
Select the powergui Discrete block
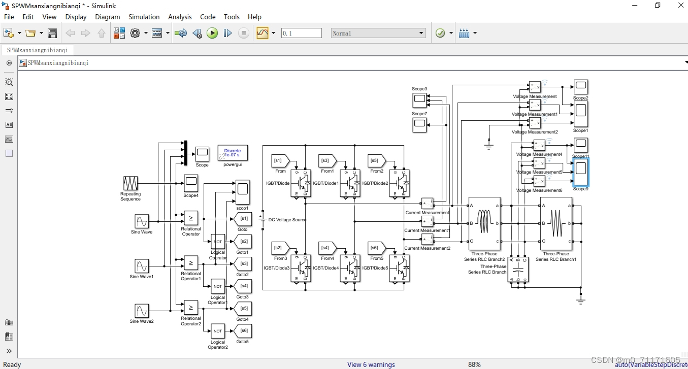click(x=233, y=153)
